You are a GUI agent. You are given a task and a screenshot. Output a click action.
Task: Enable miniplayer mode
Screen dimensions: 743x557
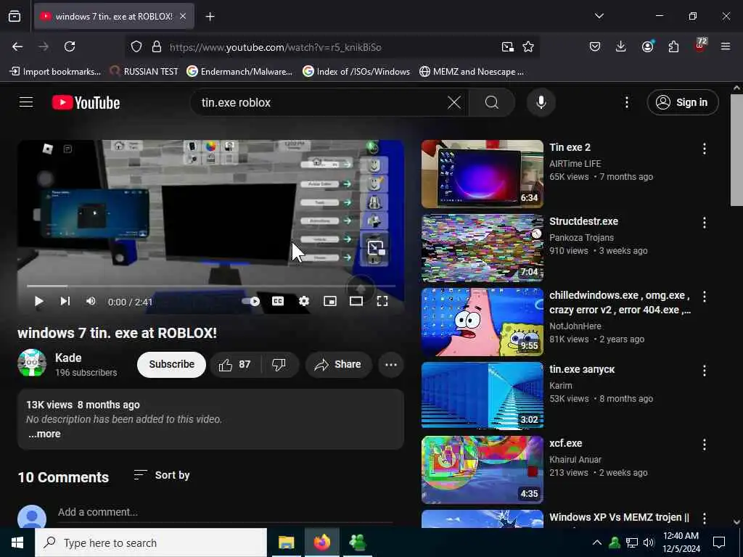point(330,301)
